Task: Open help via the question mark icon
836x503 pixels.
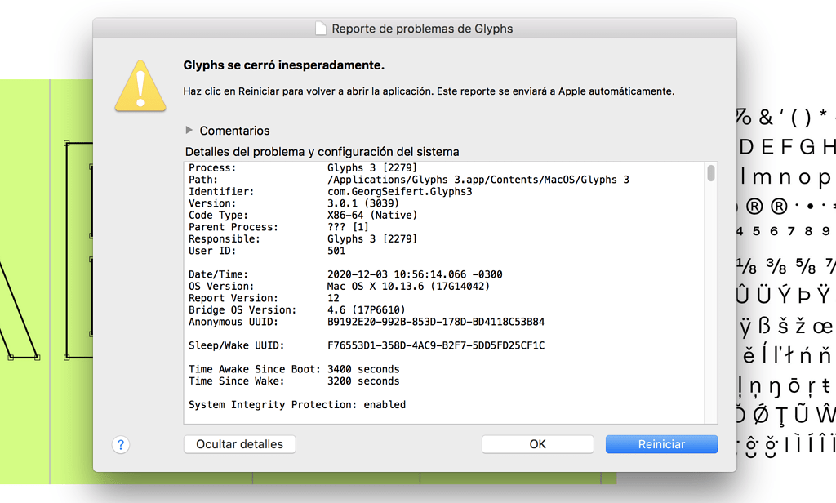Action: click(120, 444)
